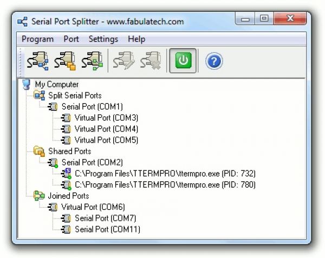Select the Joined Ports text
Screen dimensions: 325x258
click(x=69, y=196)
